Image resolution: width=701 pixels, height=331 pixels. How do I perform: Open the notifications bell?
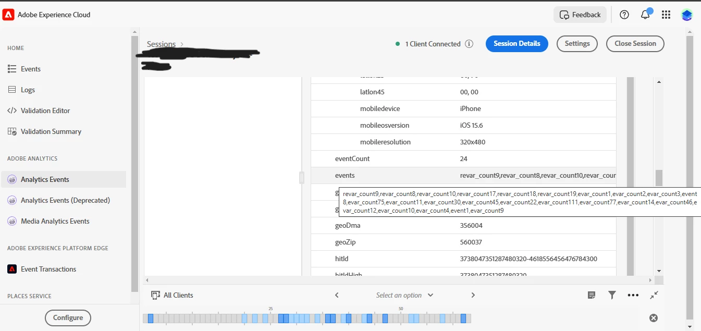click(x=645, y=15)
